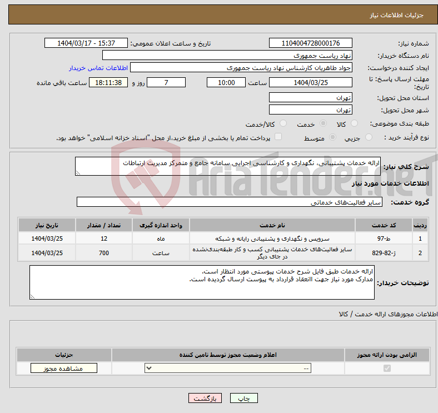Click the ماه unit cell
Viewport: 438px width, 413px height.
(x=161, y=238)
